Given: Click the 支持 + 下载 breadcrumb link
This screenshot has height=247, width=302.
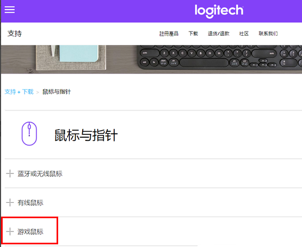Looking at the screenshot, I should (19, 92).
